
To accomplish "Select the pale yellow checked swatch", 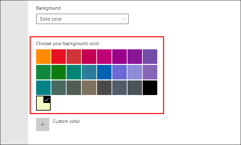I will tap(43, 103).
